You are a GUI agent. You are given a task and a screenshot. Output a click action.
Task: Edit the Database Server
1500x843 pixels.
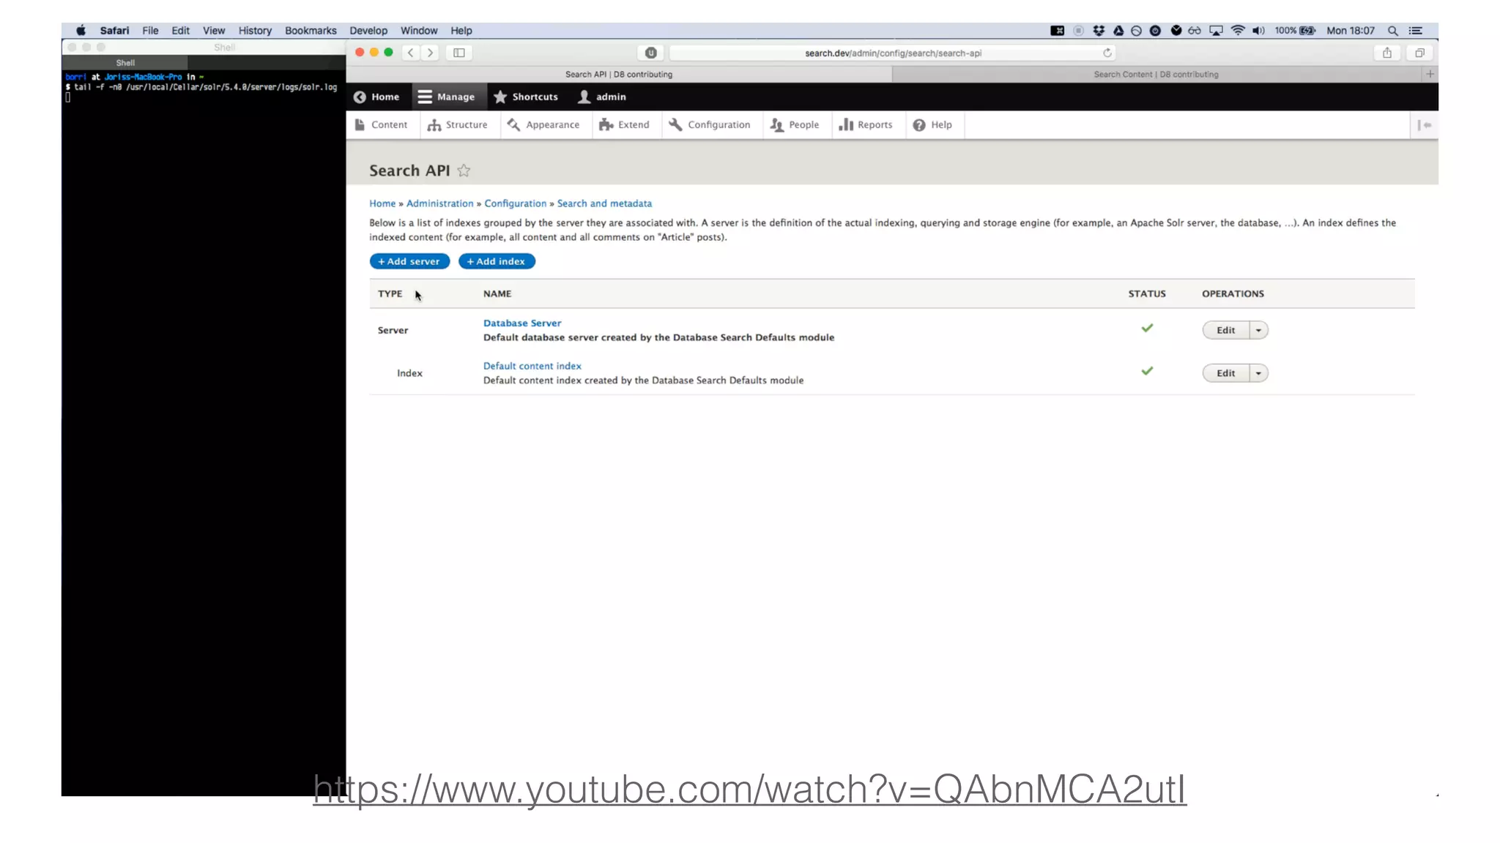[x=1226, y=330]
